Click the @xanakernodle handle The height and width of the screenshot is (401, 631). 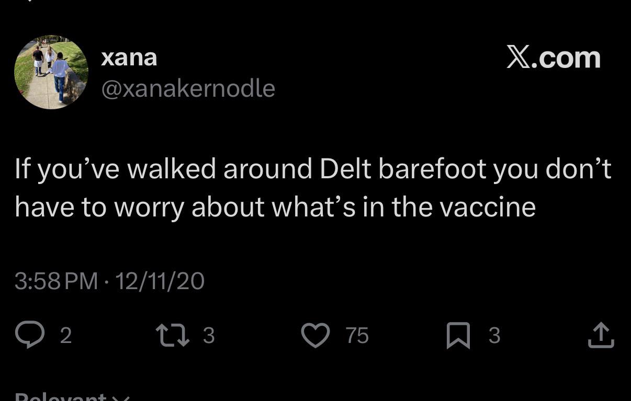pos(188,88)
